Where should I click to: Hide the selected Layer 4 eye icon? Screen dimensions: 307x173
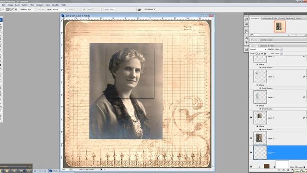point(251,152)
